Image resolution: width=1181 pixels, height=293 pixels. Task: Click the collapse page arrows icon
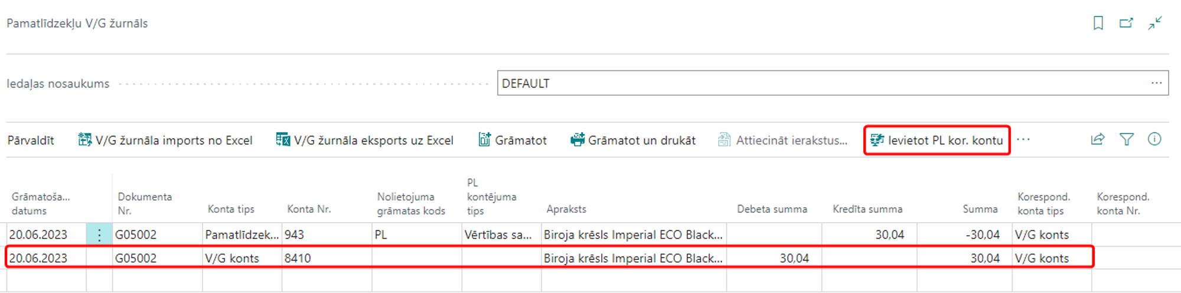[x=1155, y=23]
